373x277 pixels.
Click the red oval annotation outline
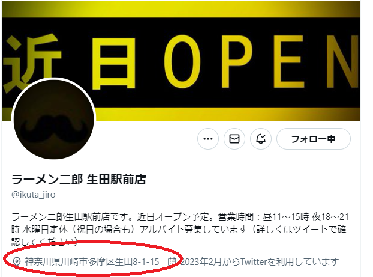point(94,260)
